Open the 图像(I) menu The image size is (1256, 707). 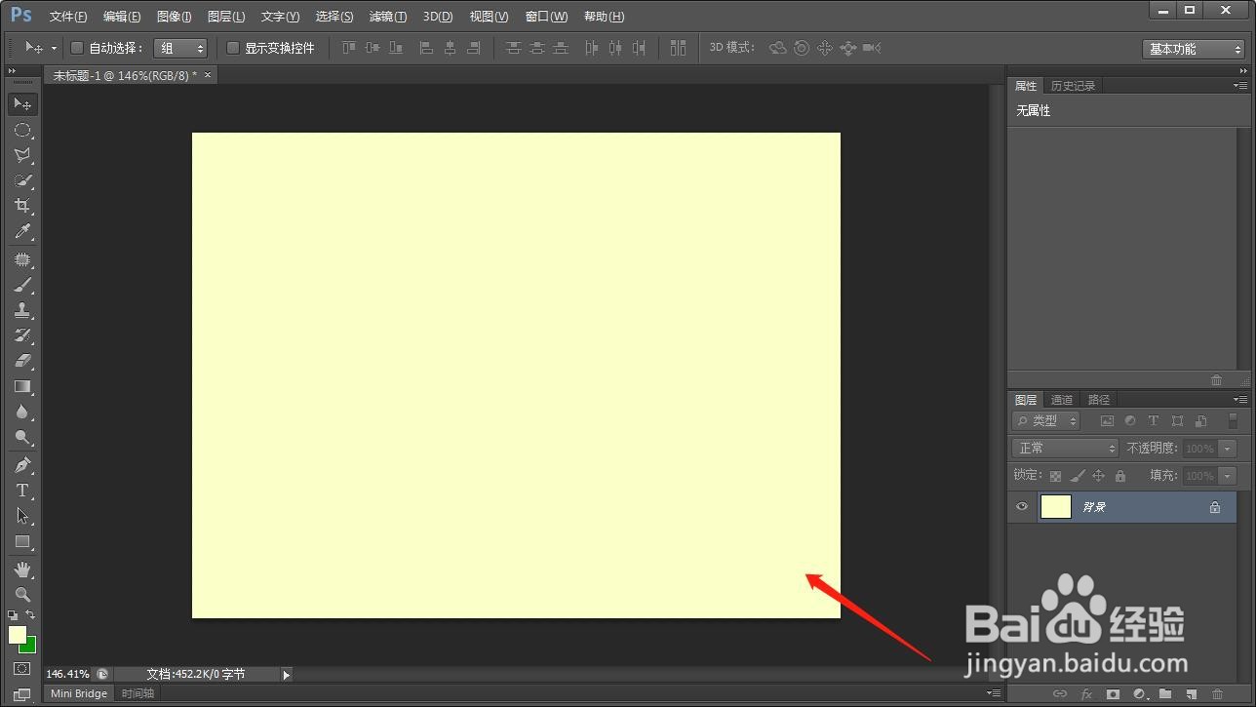[x=174, y=17]
